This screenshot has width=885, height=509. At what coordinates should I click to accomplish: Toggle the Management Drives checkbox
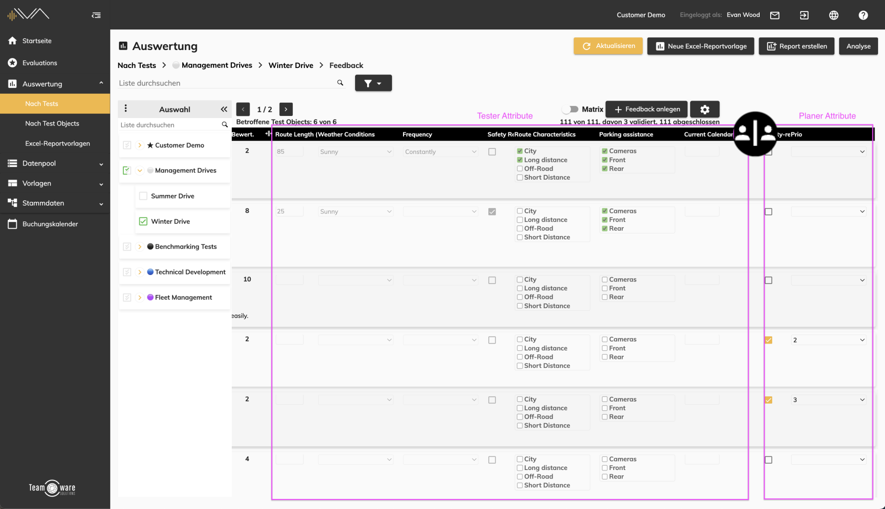[x=126, y=170]
